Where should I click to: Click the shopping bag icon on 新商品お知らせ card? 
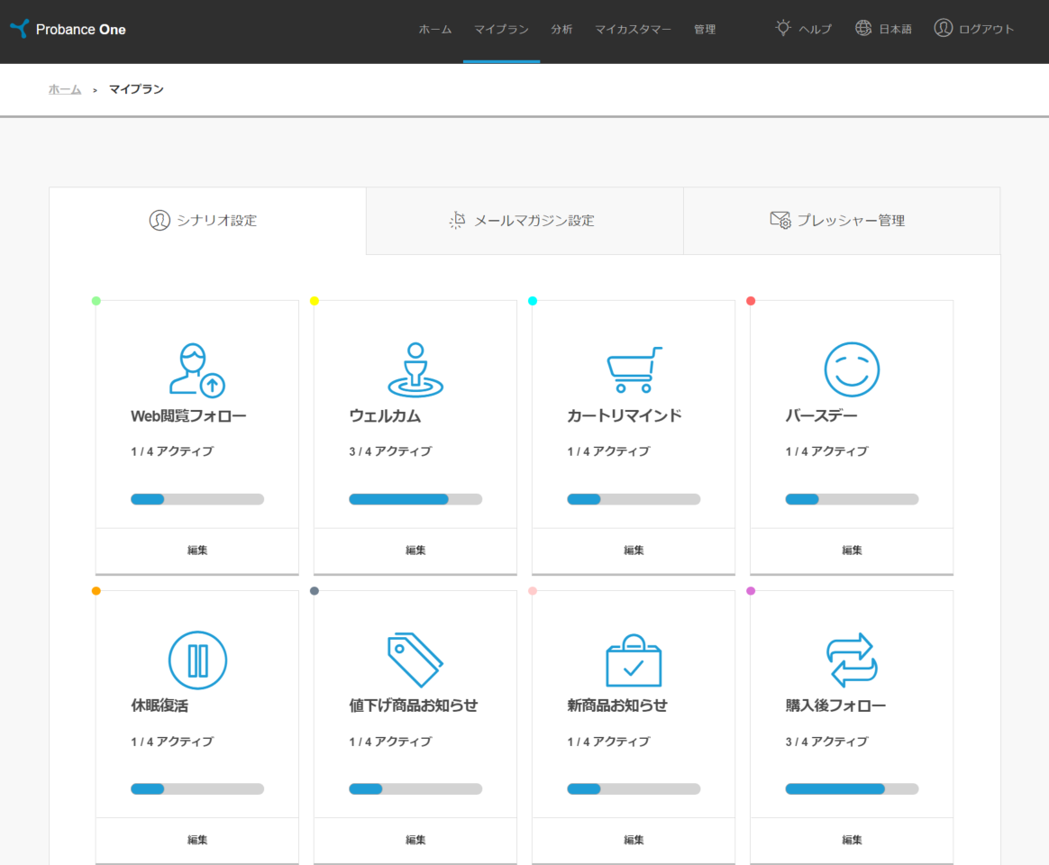click(634, 660)
